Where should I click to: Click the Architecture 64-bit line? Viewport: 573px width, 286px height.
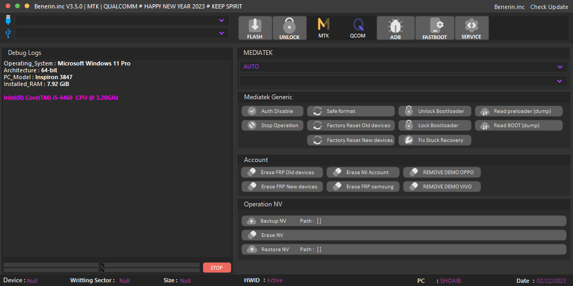pyautogui.click(x=30, y=70)
